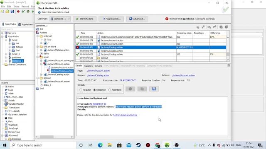Click the previous request arrow icon above table

(209, 27)
